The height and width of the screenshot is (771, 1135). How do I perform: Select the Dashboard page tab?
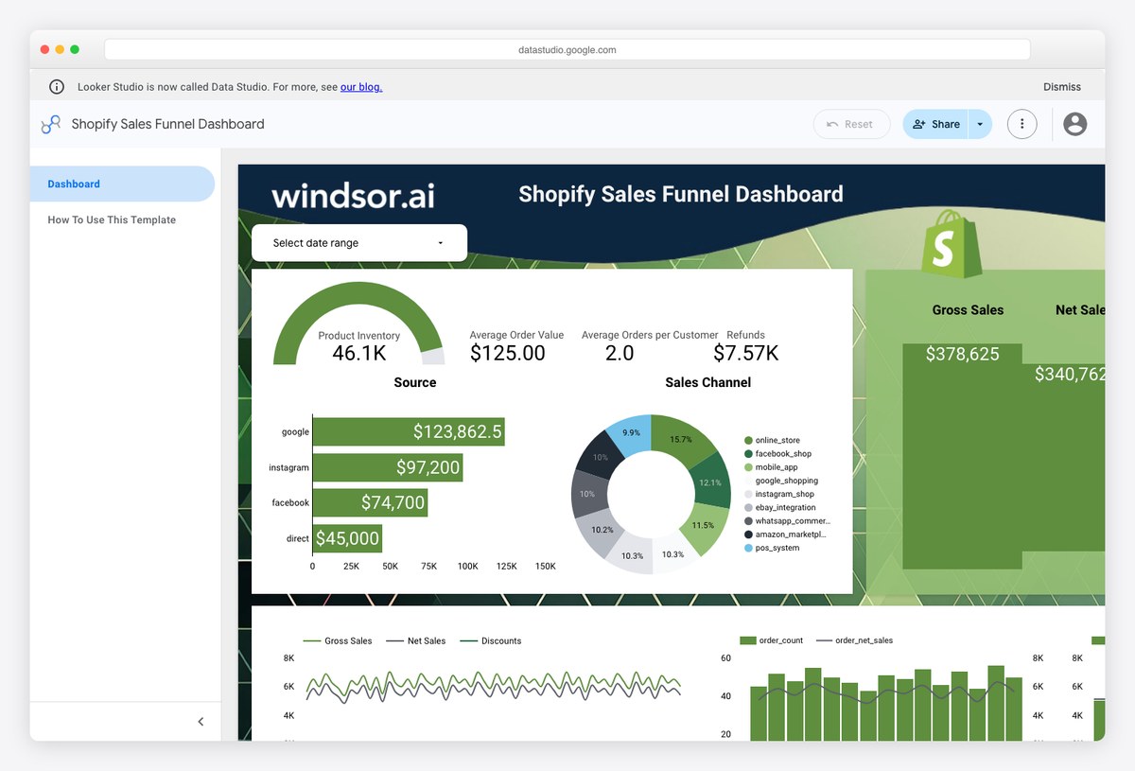point(122,184)
